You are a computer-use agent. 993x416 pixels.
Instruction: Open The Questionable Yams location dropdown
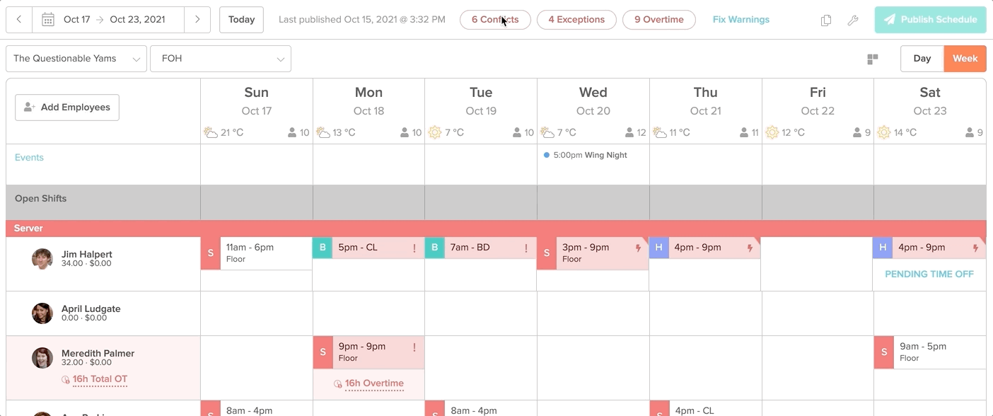(76, 59)
